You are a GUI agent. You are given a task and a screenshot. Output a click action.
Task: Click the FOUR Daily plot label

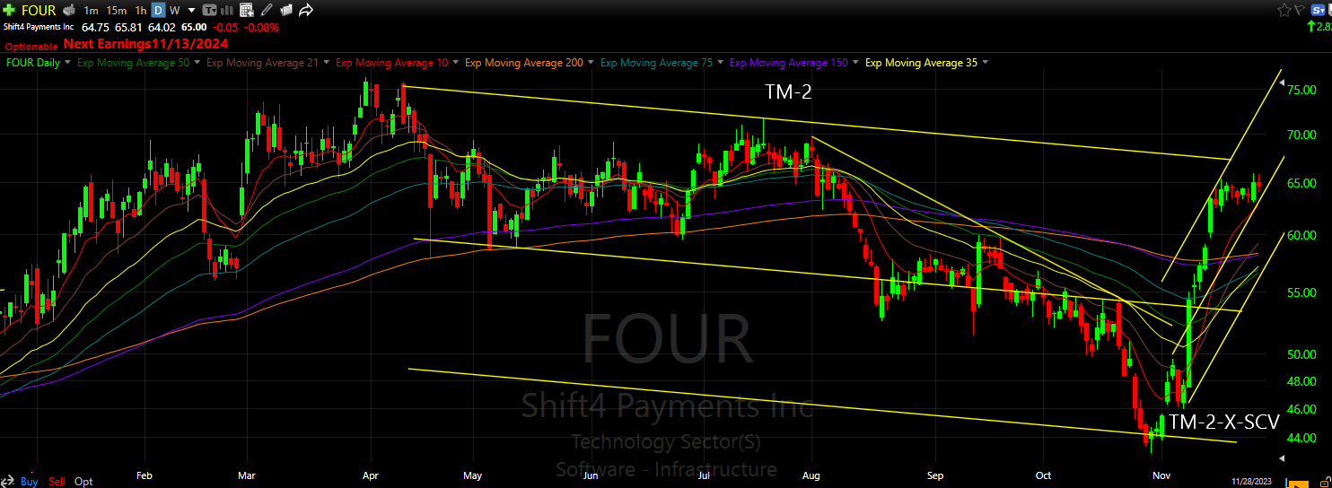[x=33, y=63]
